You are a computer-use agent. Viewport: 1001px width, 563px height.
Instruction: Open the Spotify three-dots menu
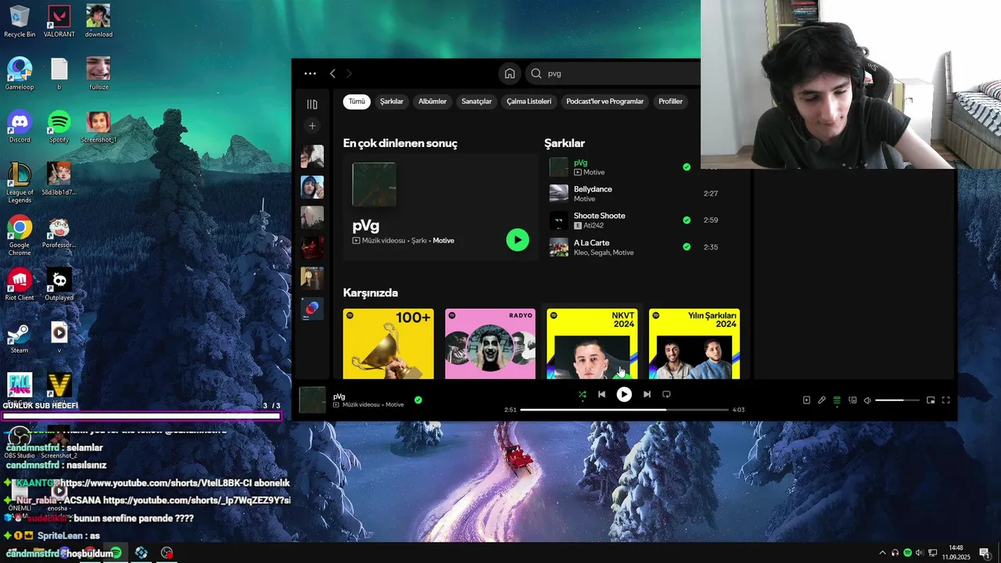tap(310, 74)
